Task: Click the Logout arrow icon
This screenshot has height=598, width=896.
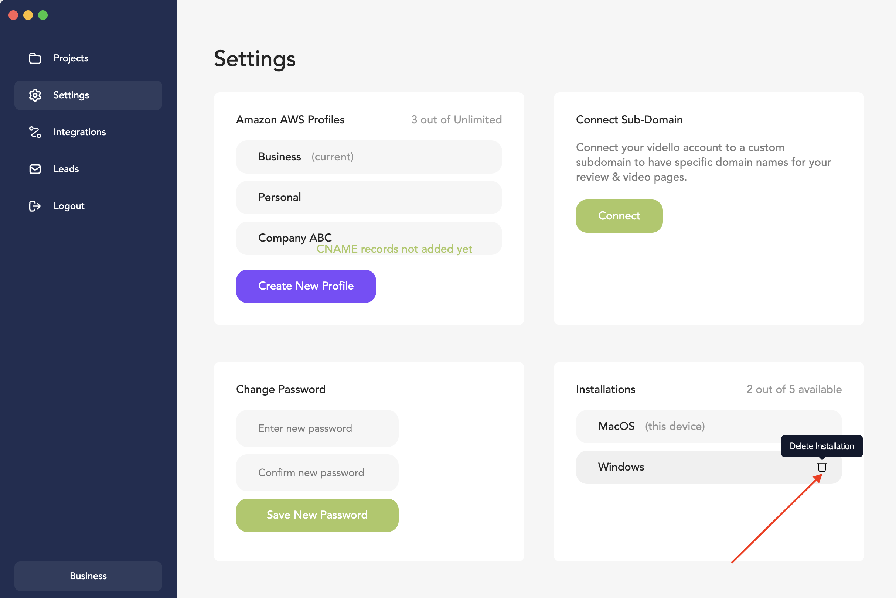Action: pyautogui.click(x=35, y=206)
